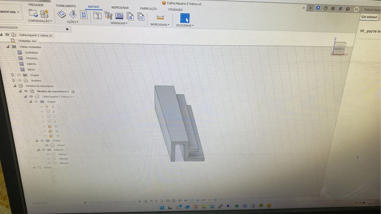Toggle visibility eye of Modelos

(x=20, y=80)
